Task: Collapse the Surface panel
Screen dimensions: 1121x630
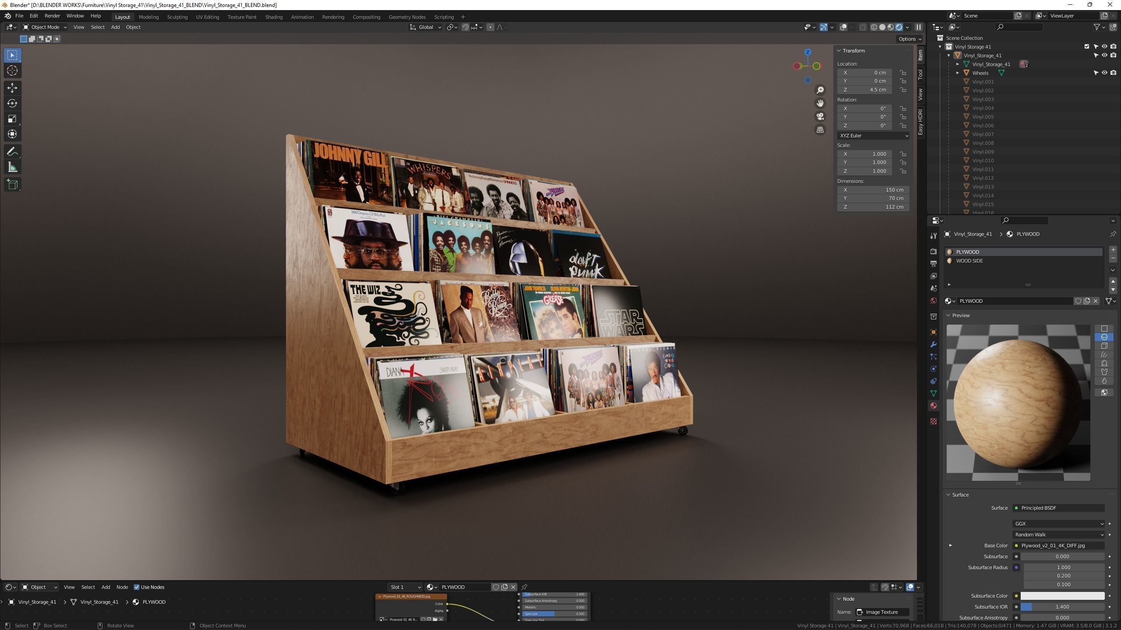Action: point(948,495)
